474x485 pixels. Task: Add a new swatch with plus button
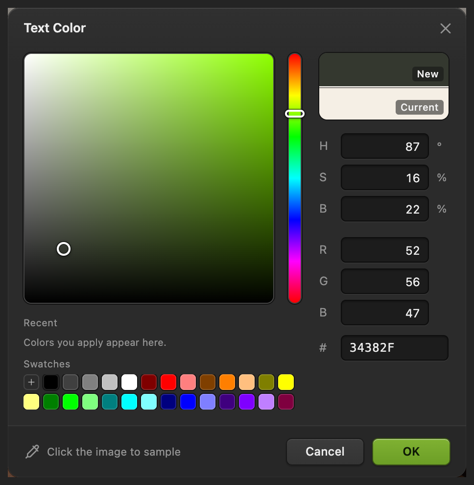pos(31,382)
